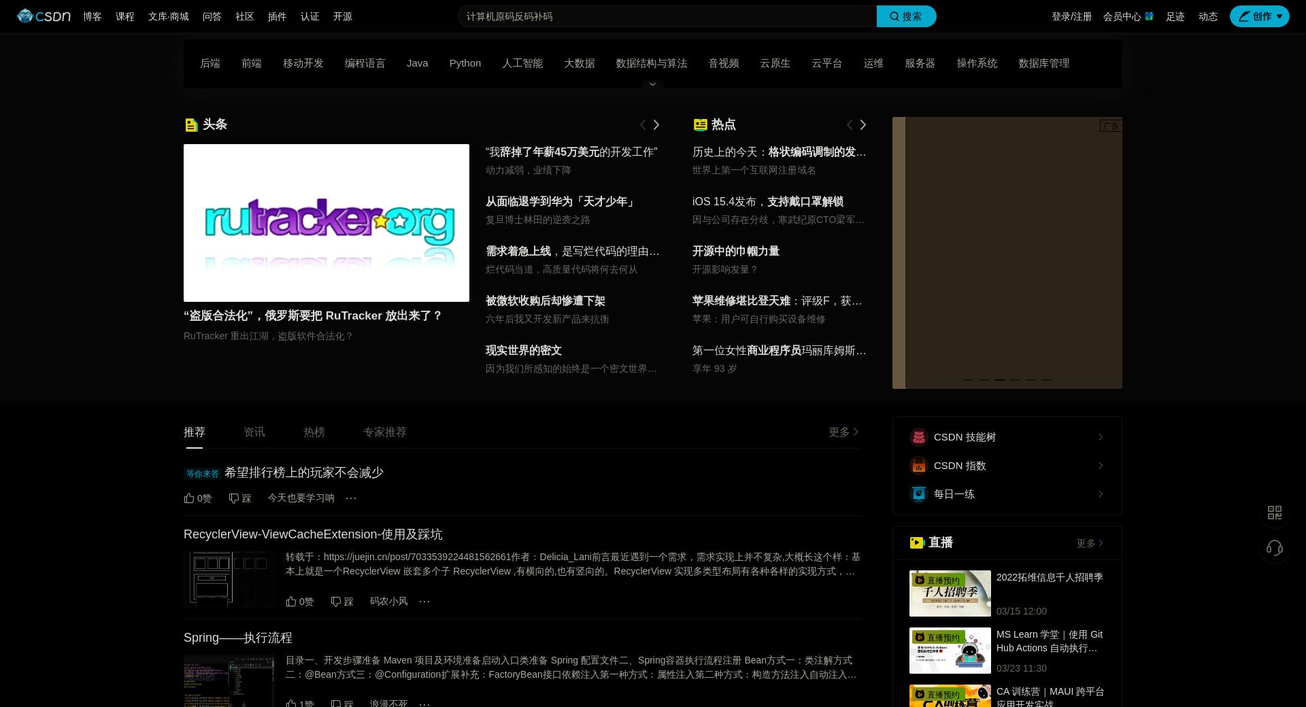Viewport: 1306px width, 707px height.
Task: Switch to 专家推荐 tab
Action: (x=385, y=432)
